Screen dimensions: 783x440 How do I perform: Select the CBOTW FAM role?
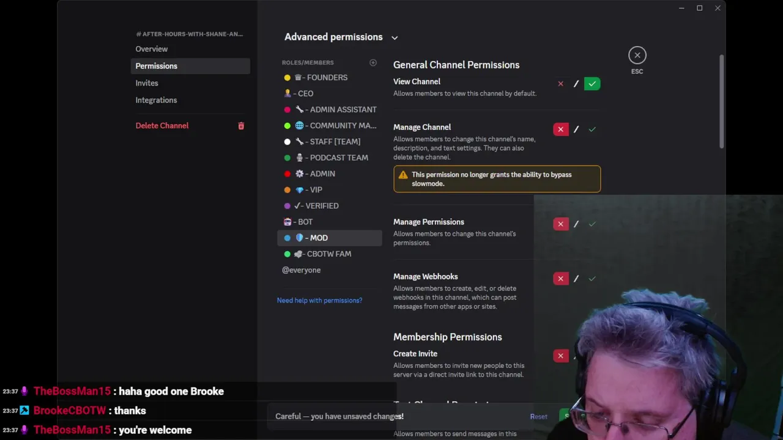330,254
